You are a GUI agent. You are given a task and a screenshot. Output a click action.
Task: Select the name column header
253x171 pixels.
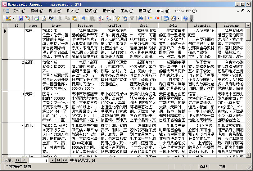[33, 25]
